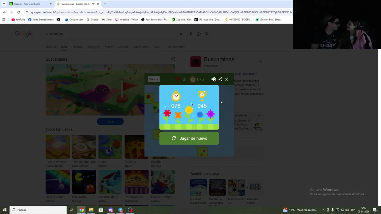This screenshot has height=214, width=381.
Task: Reload the current page
Action: tap(18, 12)
